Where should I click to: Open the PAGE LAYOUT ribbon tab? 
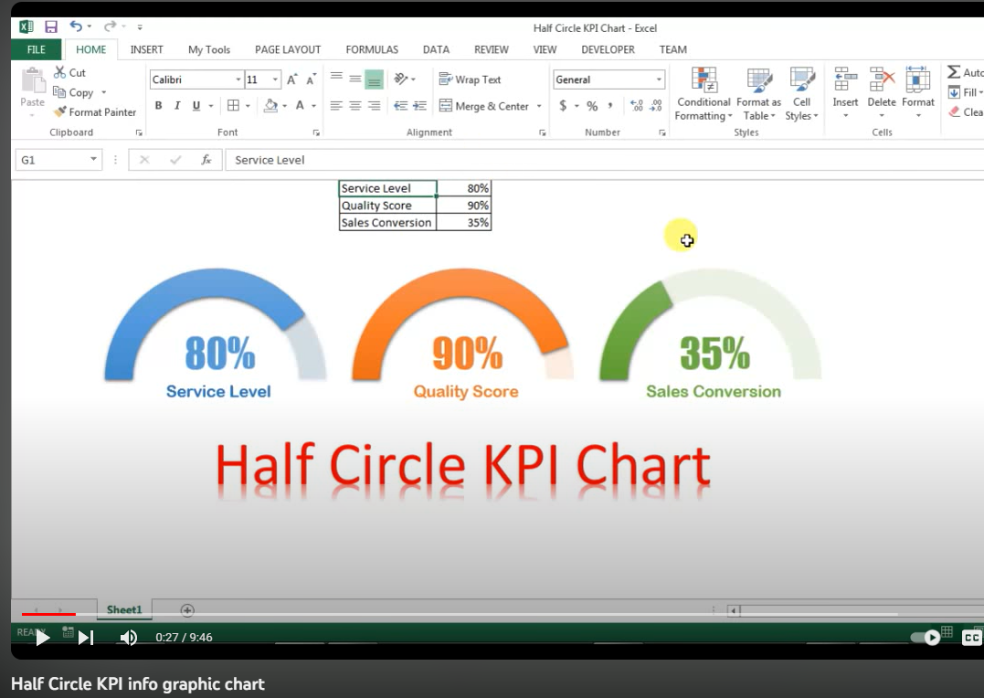click(x=288, y=49)
